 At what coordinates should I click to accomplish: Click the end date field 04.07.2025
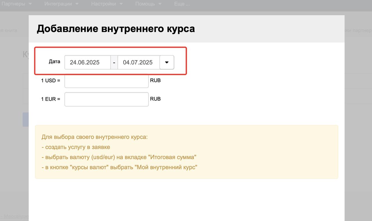click(139, 62)
